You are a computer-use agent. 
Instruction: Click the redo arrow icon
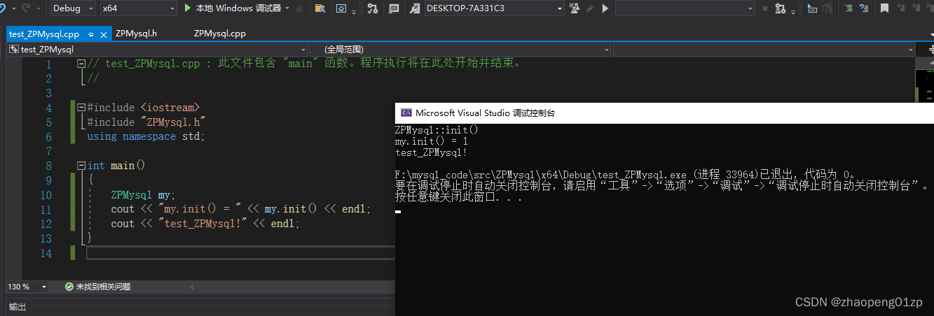(26, 8)
